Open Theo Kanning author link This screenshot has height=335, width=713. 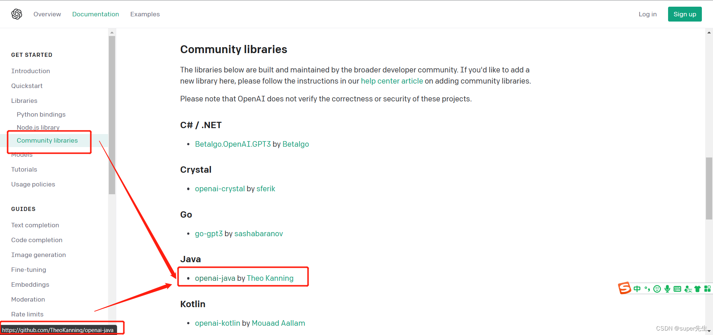click(270, 278)
